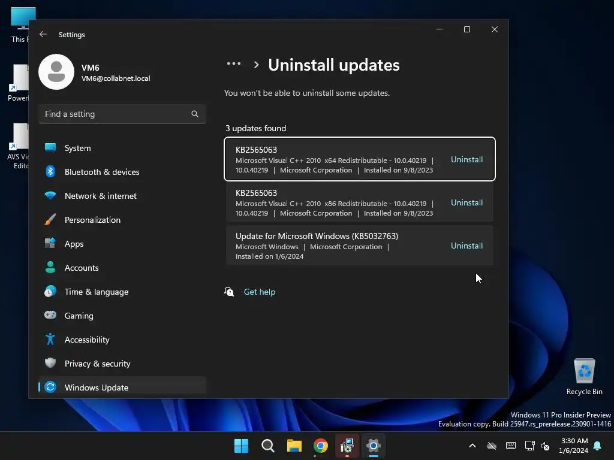Maximize the Settings window
Viewport: 614px width, 460px height.
(x=466, y=29)
